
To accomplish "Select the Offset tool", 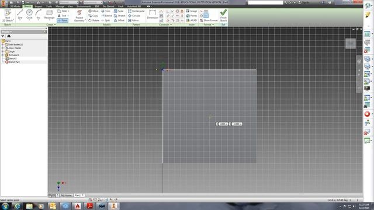I will tap(119, 20).
